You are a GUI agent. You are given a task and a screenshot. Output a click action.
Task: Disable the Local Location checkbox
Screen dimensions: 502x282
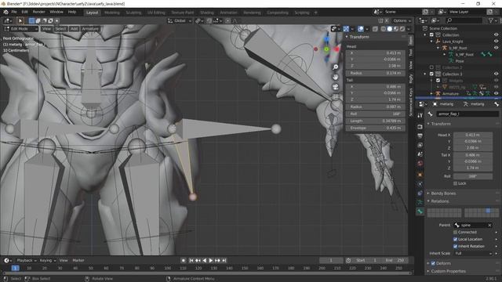click(x=455, y=239)
